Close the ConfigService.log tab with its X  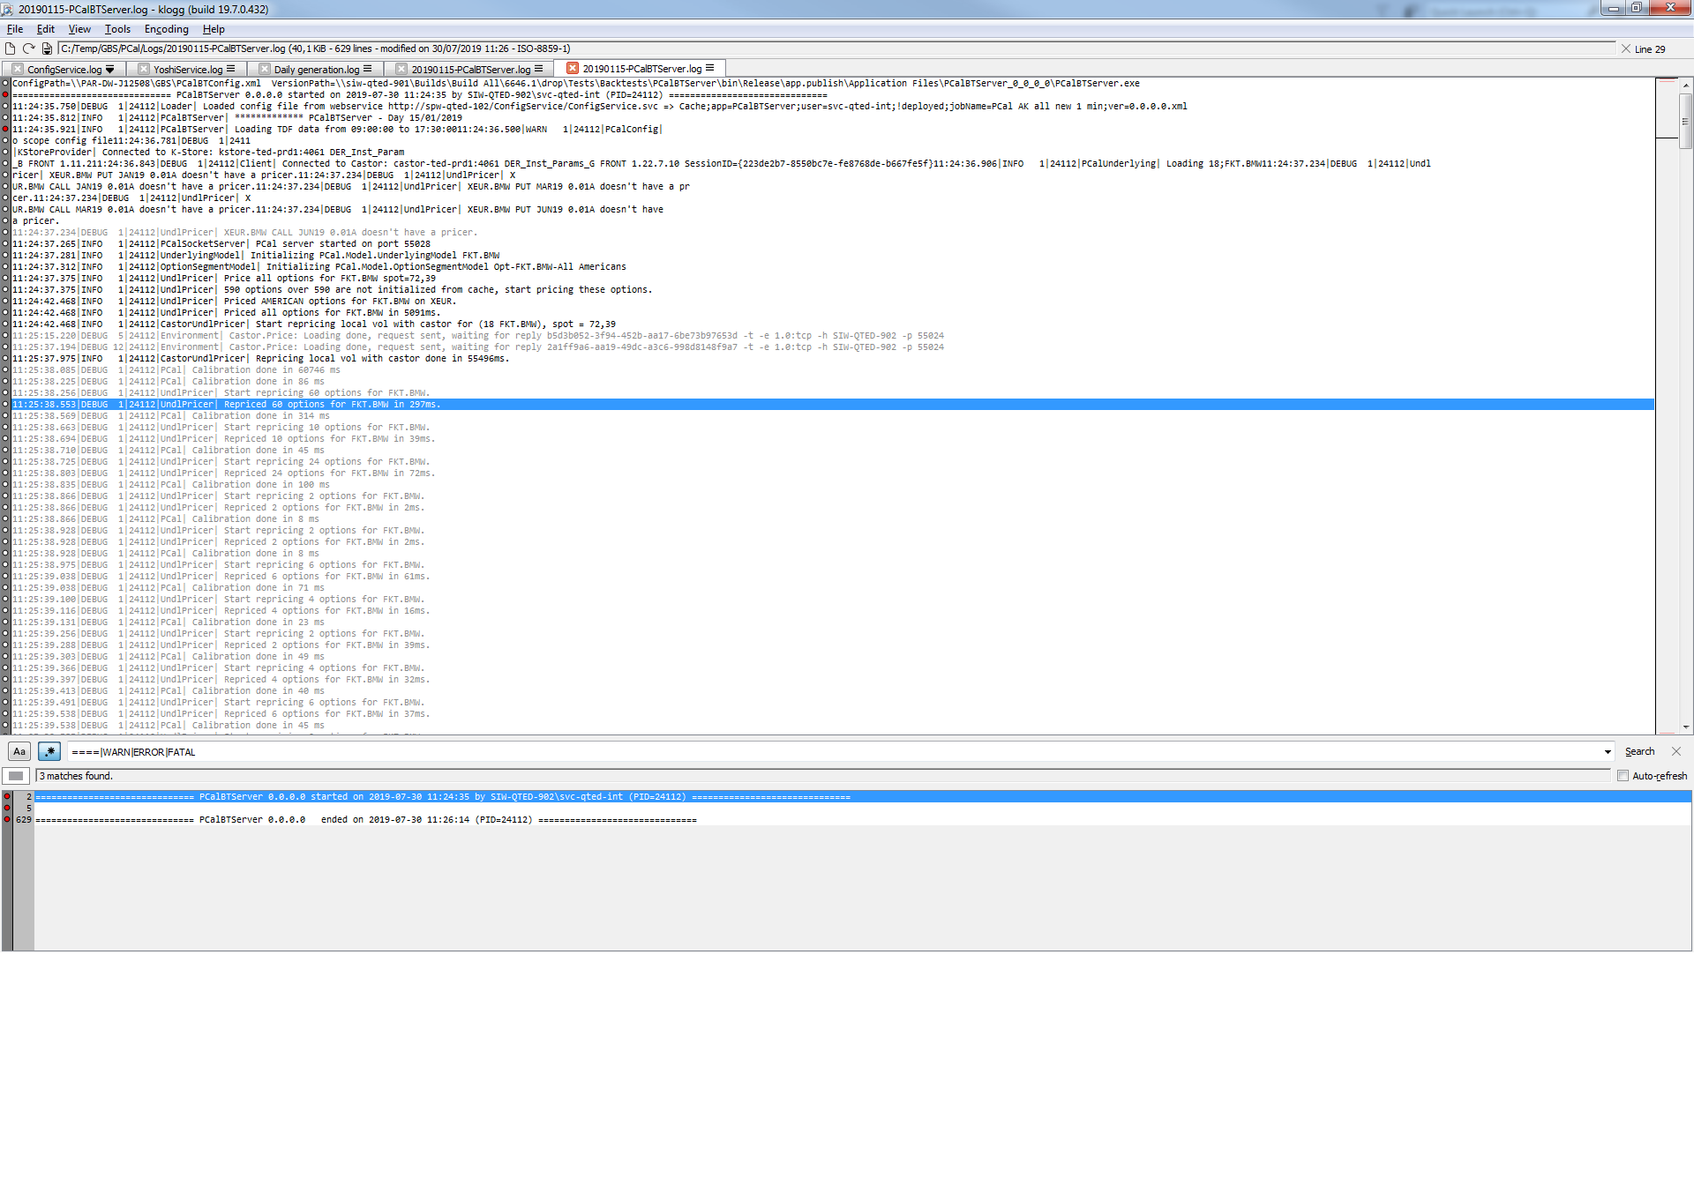(x=18, y=69)
